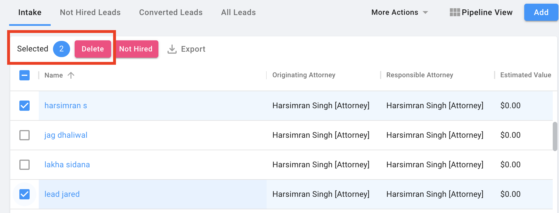Open the All Leads tab

[238, 12]
